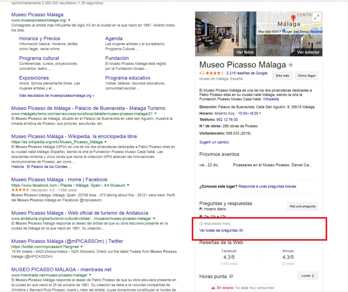Viewport: 348px width, 292px height.
Task: Select the 'Aproximadamente 3.260.000 resultados' count text
Action: [x=44, y=3]
